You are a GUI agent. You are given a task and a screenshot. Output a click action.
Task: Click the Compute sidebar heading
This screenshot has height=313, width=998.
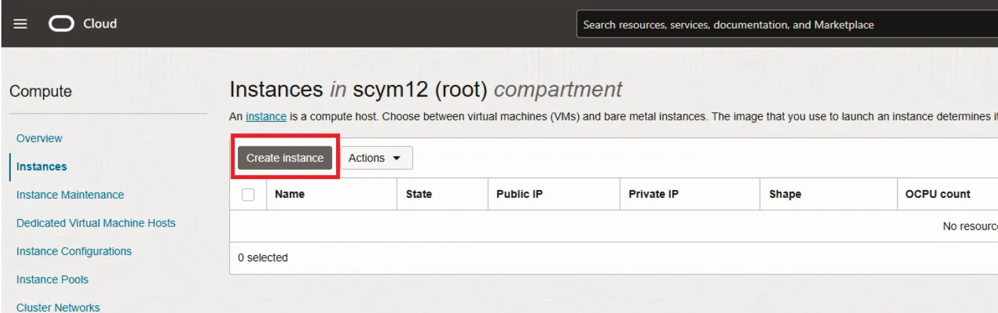click(41, 92)
